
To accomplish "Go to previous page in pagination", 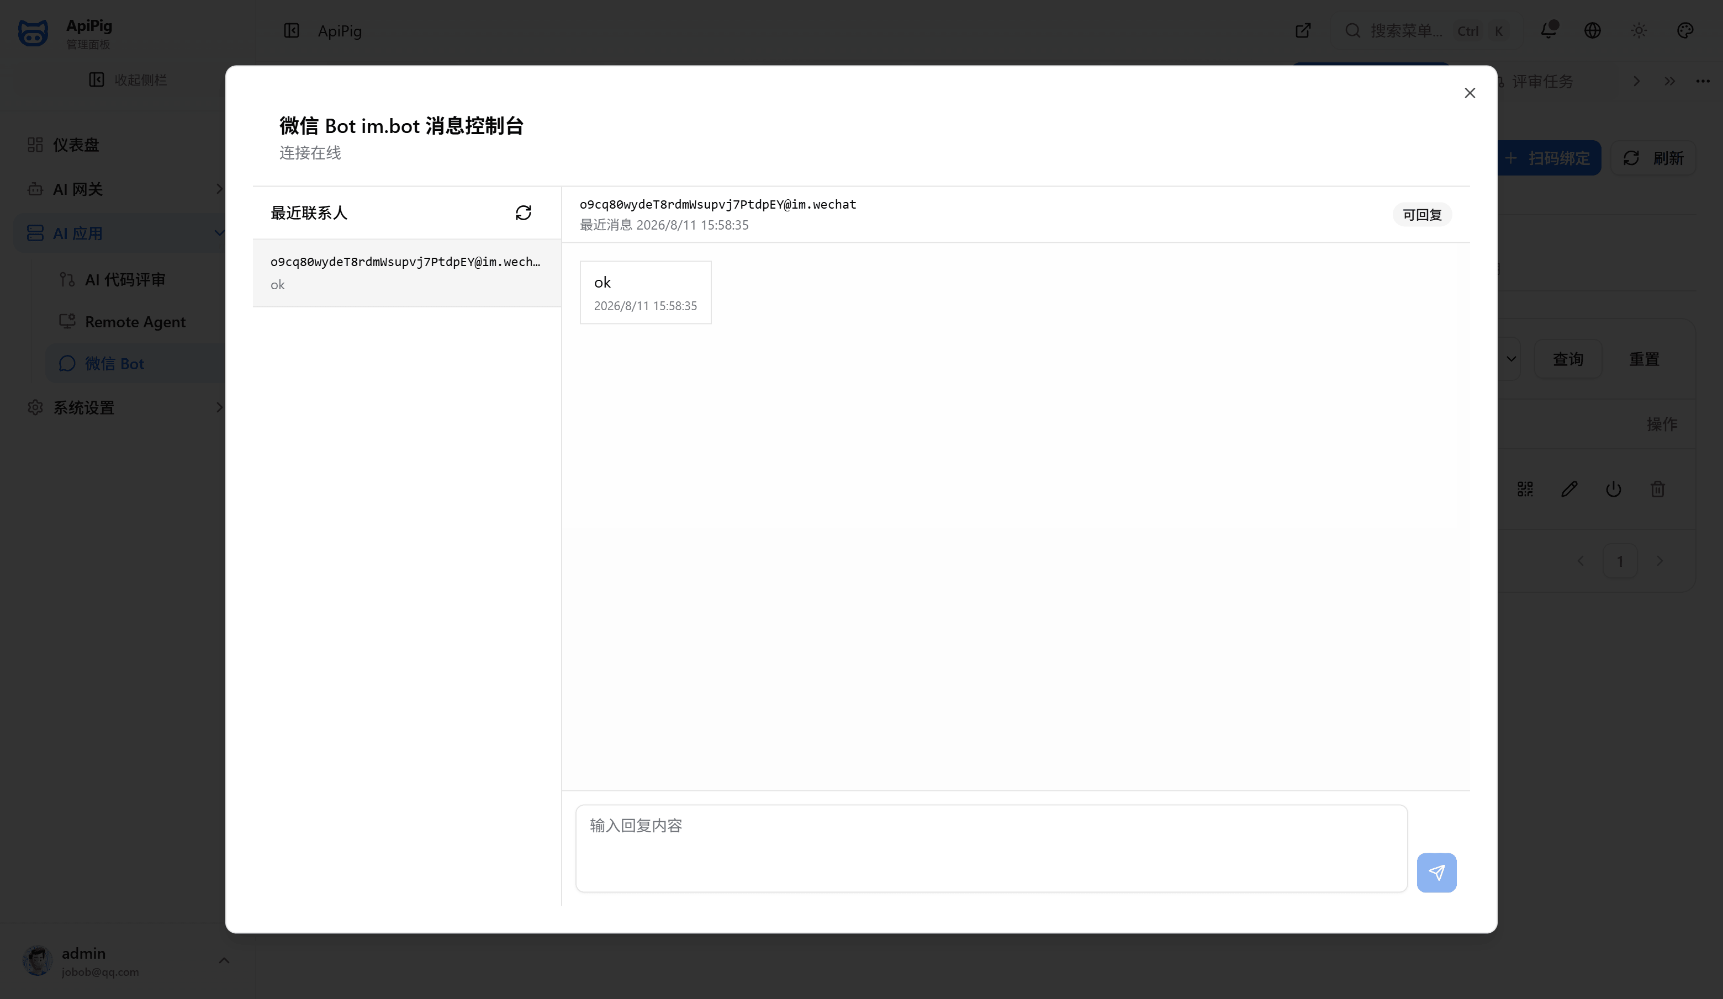I will [1580, 561].
